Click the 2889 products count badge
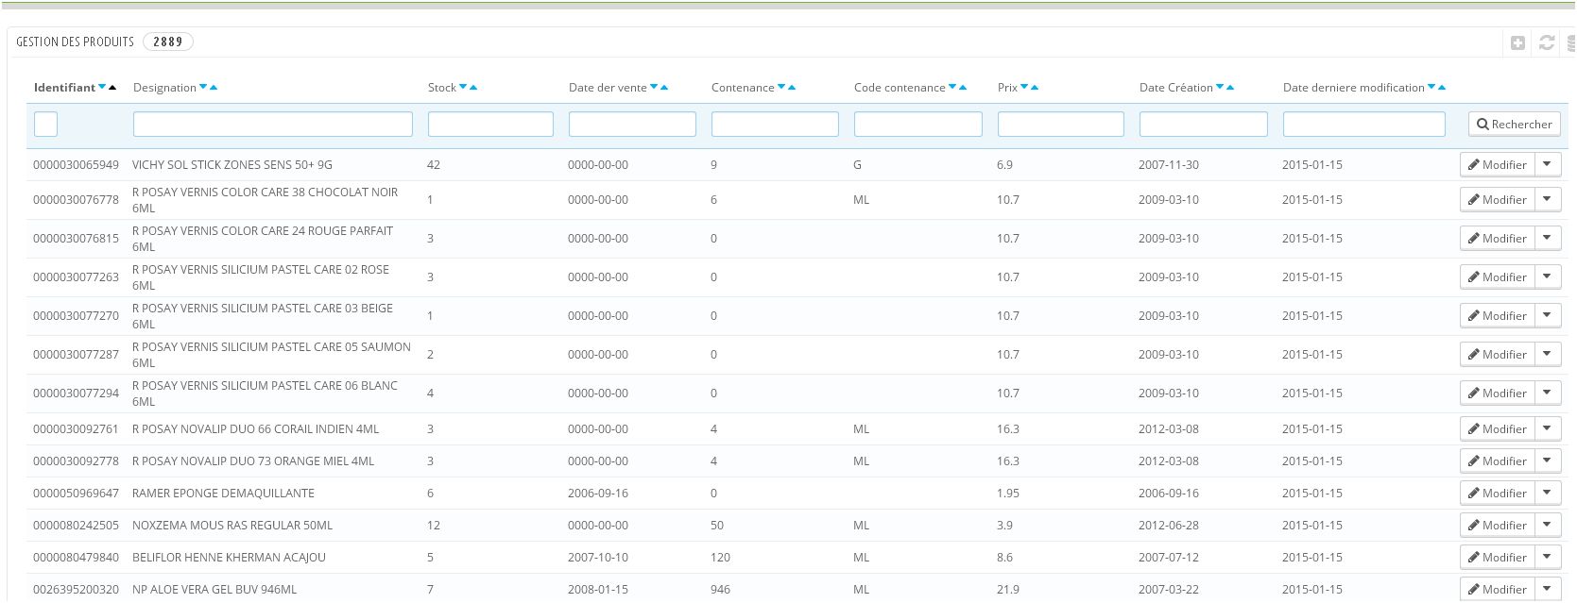The height and width of the screenshot is (603, 1577). click(x=168, y=42)
